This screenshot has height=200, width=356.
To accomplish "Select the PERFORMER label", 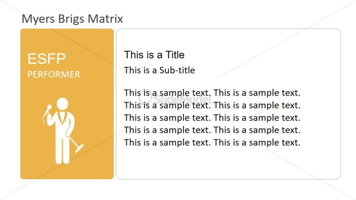I will tap(54, 74).
